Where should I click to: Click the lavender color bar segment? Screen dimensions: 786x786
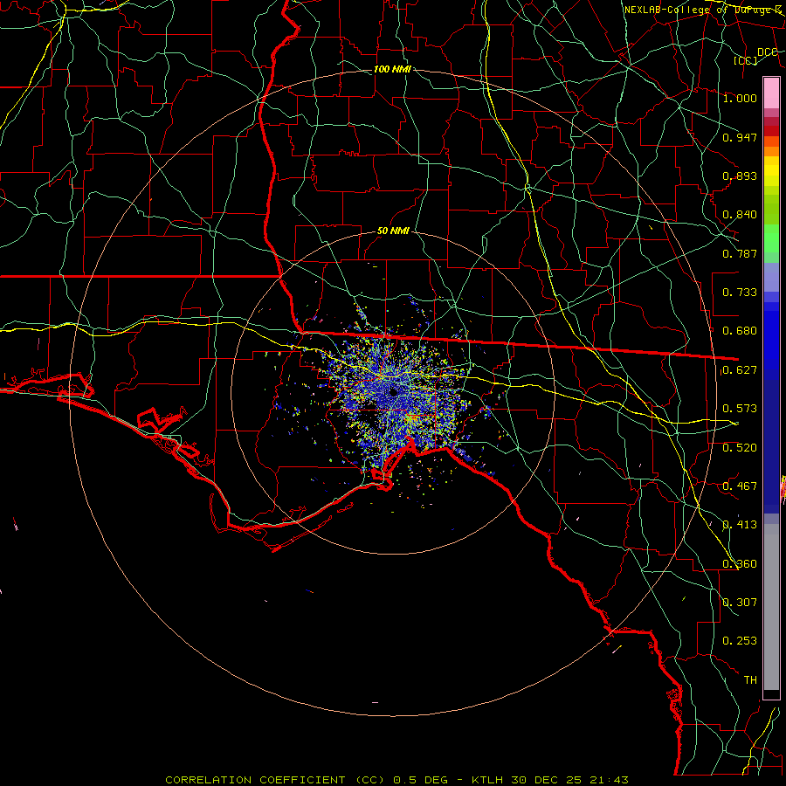pos(771,277)
